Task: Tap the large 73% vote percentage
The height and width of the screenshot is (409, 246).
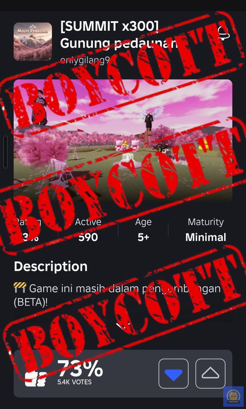Action: point(80,368)
